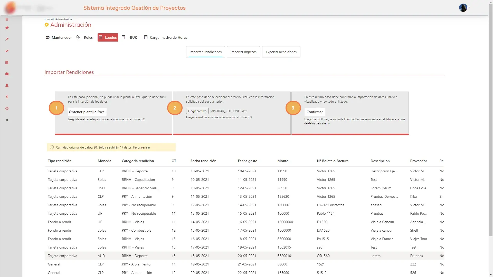
Task: Select the Exportar Rendiciones tab
Action: pos(281,52)
